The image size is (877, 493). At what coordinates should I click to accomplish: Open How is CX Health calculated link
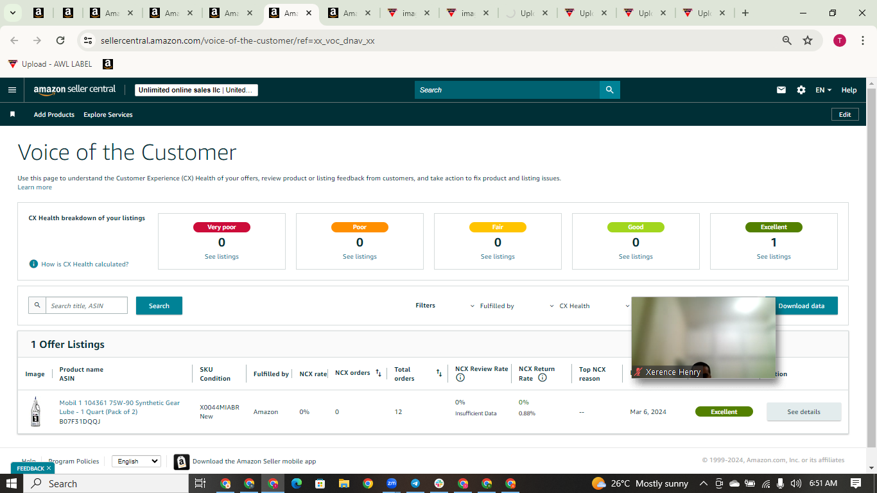85,264
